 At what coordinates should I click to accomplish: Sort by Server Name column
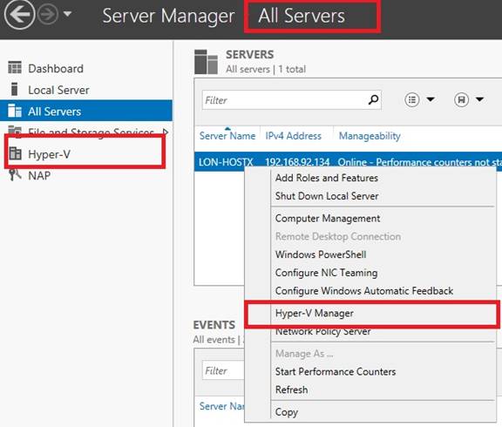pyautogui.click(x=227, y=136)
